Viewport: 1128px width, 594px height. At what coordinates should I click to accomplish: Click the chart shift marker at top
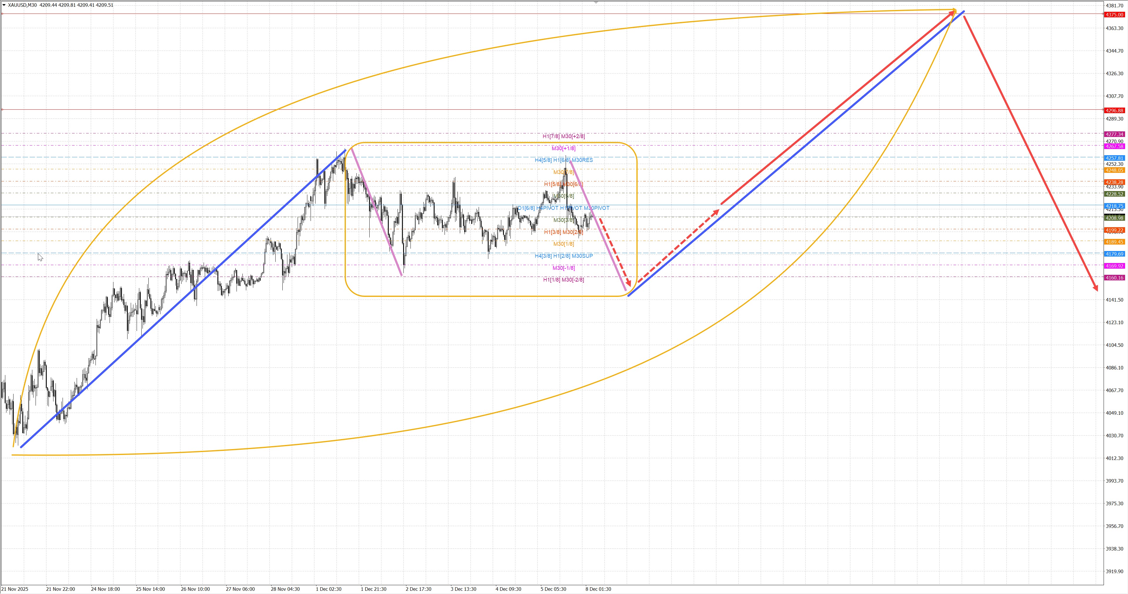point(596,3)
